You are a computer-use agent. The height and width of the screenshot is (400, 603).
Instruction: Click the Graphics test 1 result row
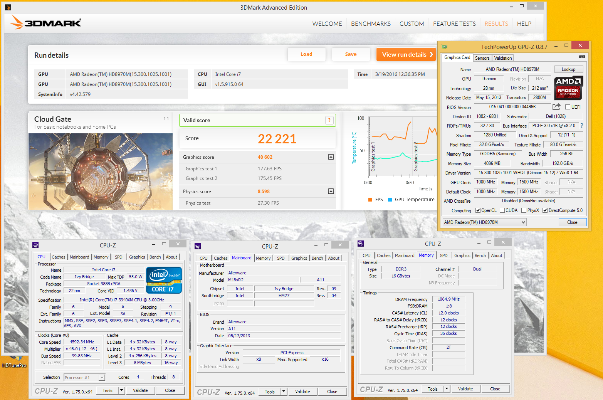(x=257, y=169)
